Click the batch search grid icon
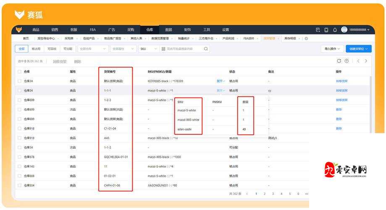The height and width of the screenshot is (210, 386). tap(163, 49)
